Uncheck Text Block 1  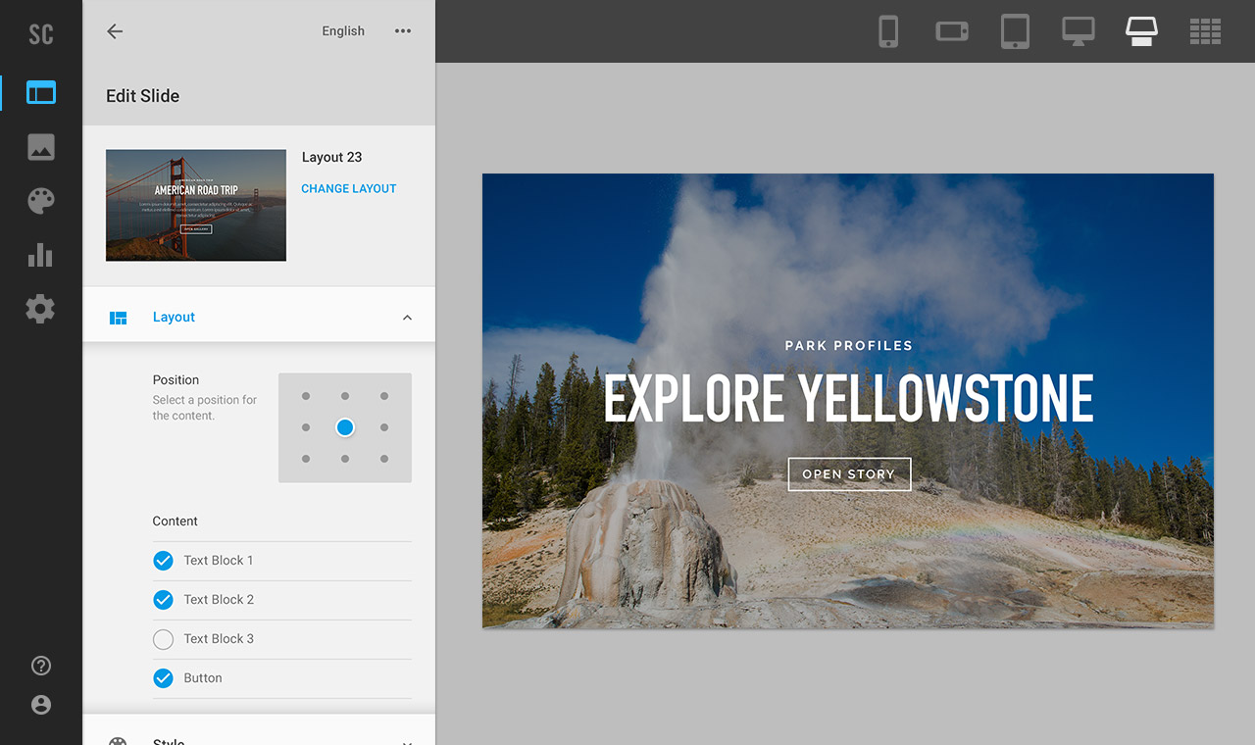point(163,561)
